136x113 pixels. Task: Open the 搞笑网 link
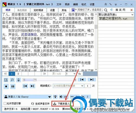click(x=120, y=10)
